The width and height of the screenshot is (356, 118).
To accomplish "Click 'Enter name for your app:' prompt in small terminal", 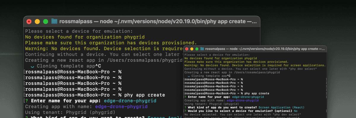I will (209, 97).
